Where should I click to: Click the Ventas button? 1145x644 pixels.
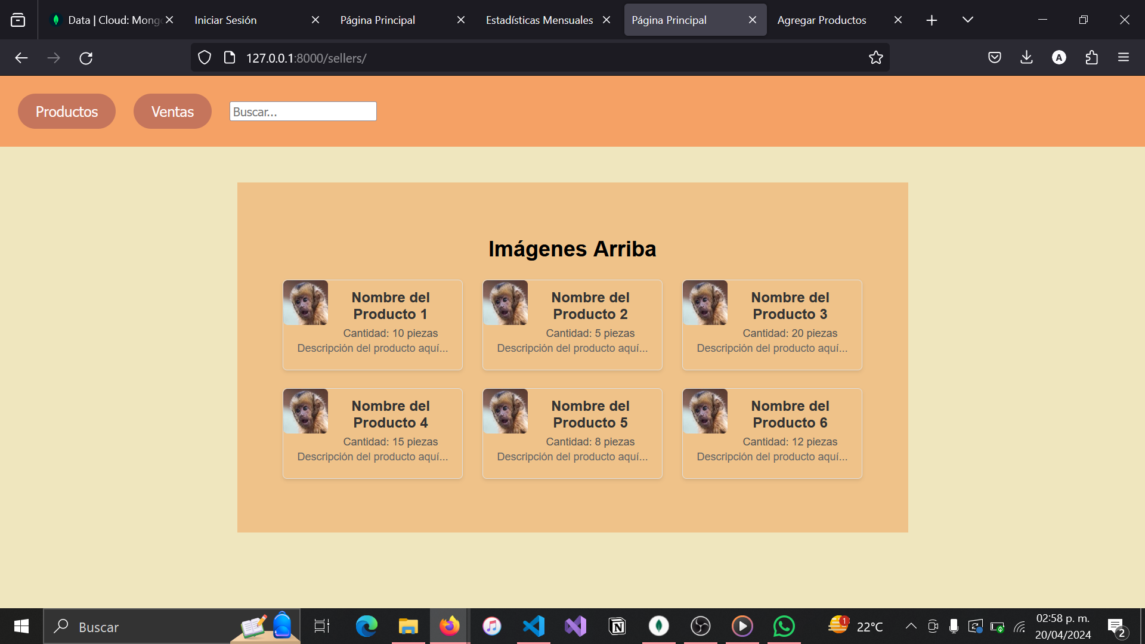(x=172, y=112)
